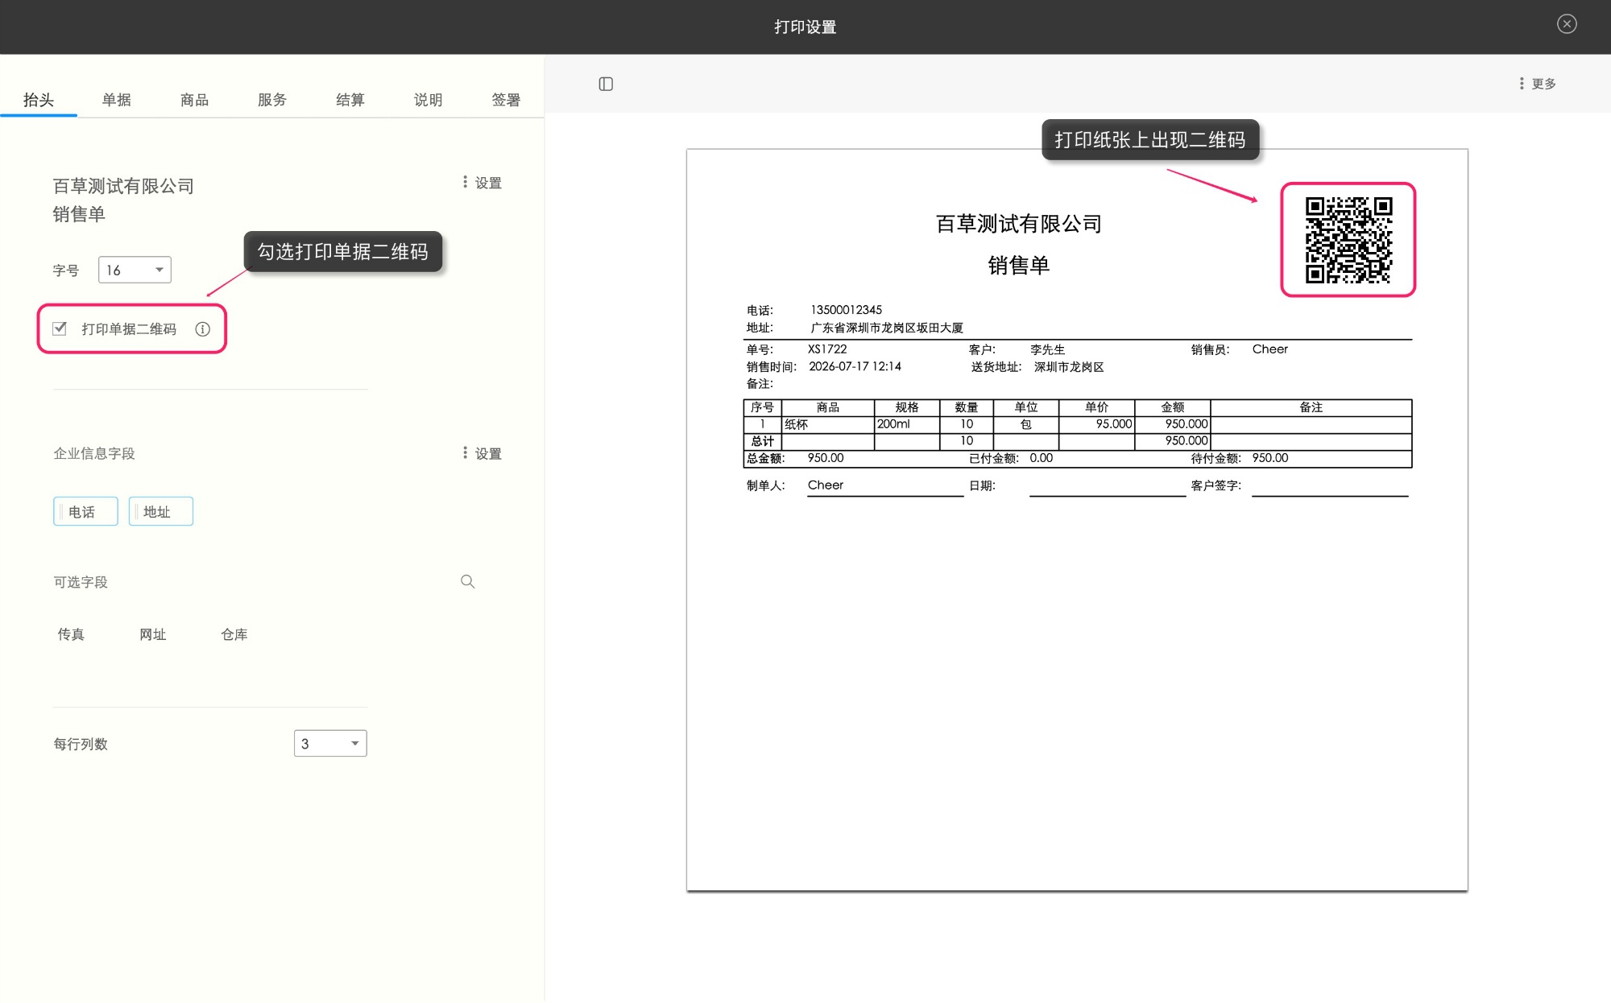
Task: Click the info icon beside 打印单据二维码
Action: pyautogui.click(x=203, y=329)
